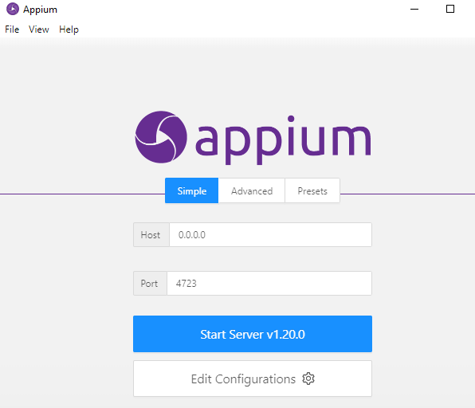Start Server v1.20.0

point(253,334)
